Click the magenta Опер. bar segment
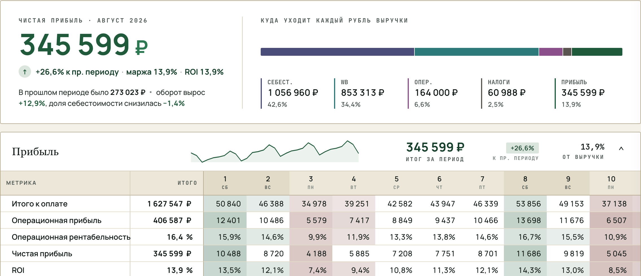 point(551,52)
